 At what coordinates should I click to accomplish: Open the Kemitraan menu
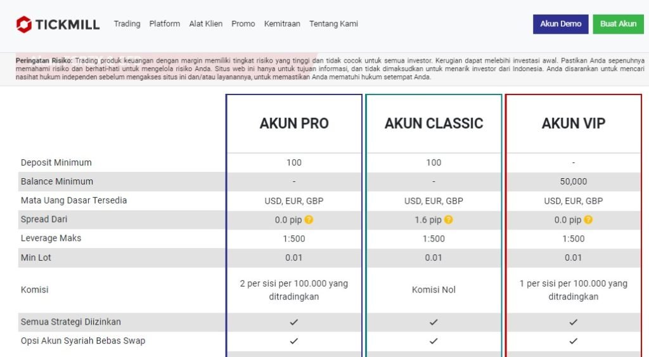click(282, 24)
